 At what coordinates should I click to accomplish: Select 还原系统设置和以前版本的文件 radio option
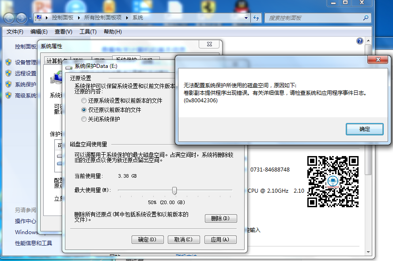pyautogui.click(x=84, y=101)
